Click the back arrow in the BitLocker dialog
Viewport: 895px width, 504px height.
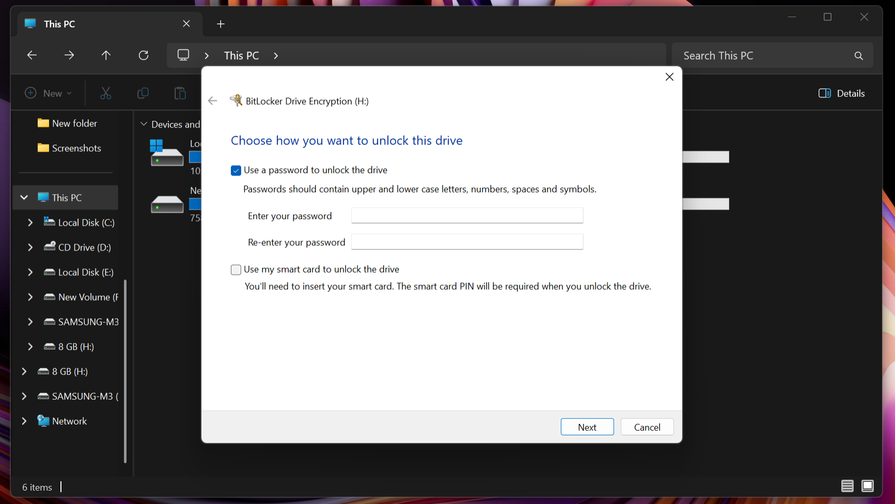[x=212, y=101]
